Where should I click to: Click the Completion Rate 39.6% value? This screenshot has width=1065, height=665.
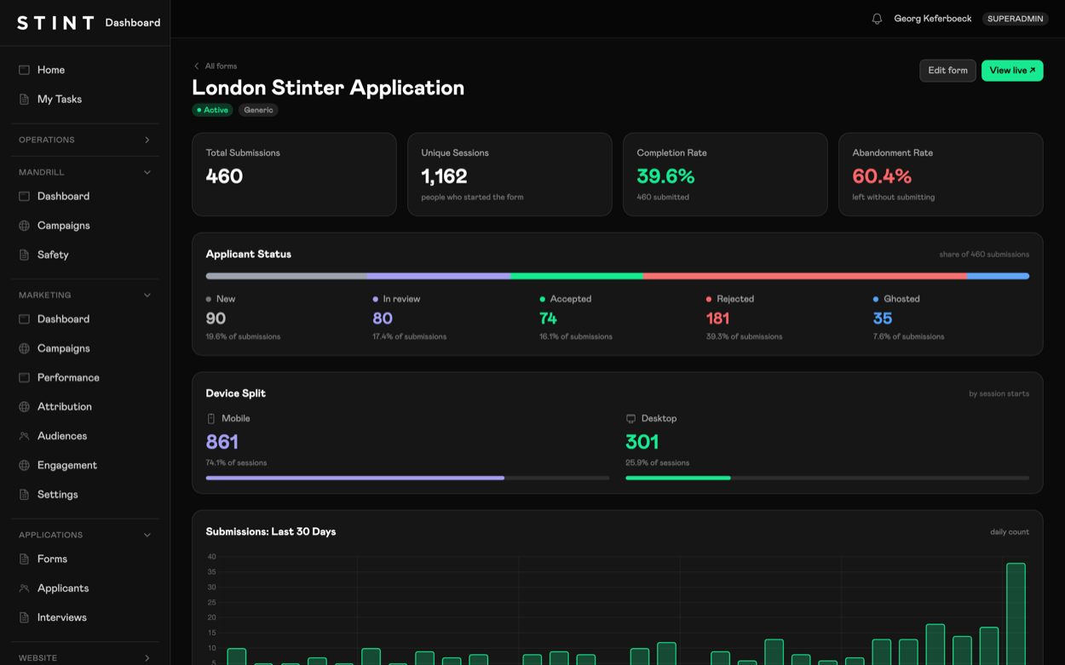coord(665,176)
